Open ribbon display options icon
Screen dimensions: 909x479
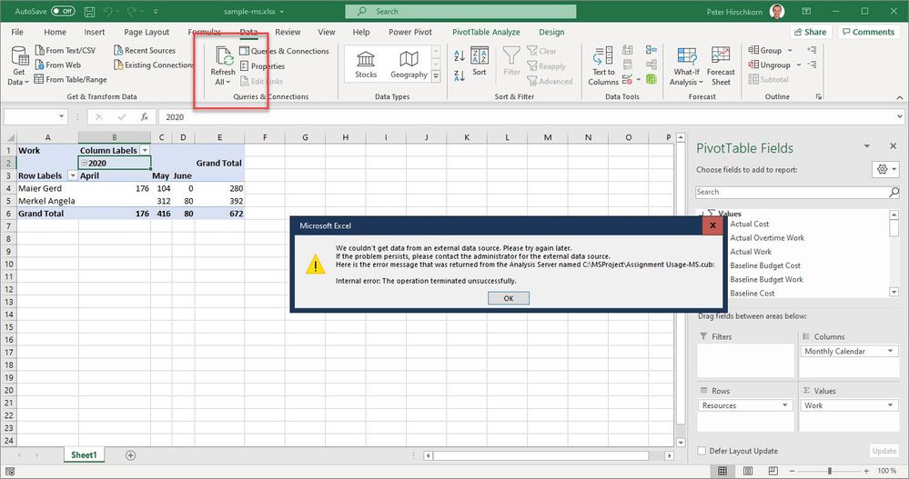coord(806,12)
